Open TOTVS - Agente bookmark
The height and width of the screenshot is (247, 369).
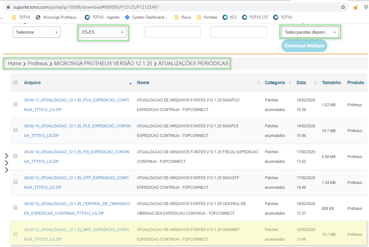point(102,17)
